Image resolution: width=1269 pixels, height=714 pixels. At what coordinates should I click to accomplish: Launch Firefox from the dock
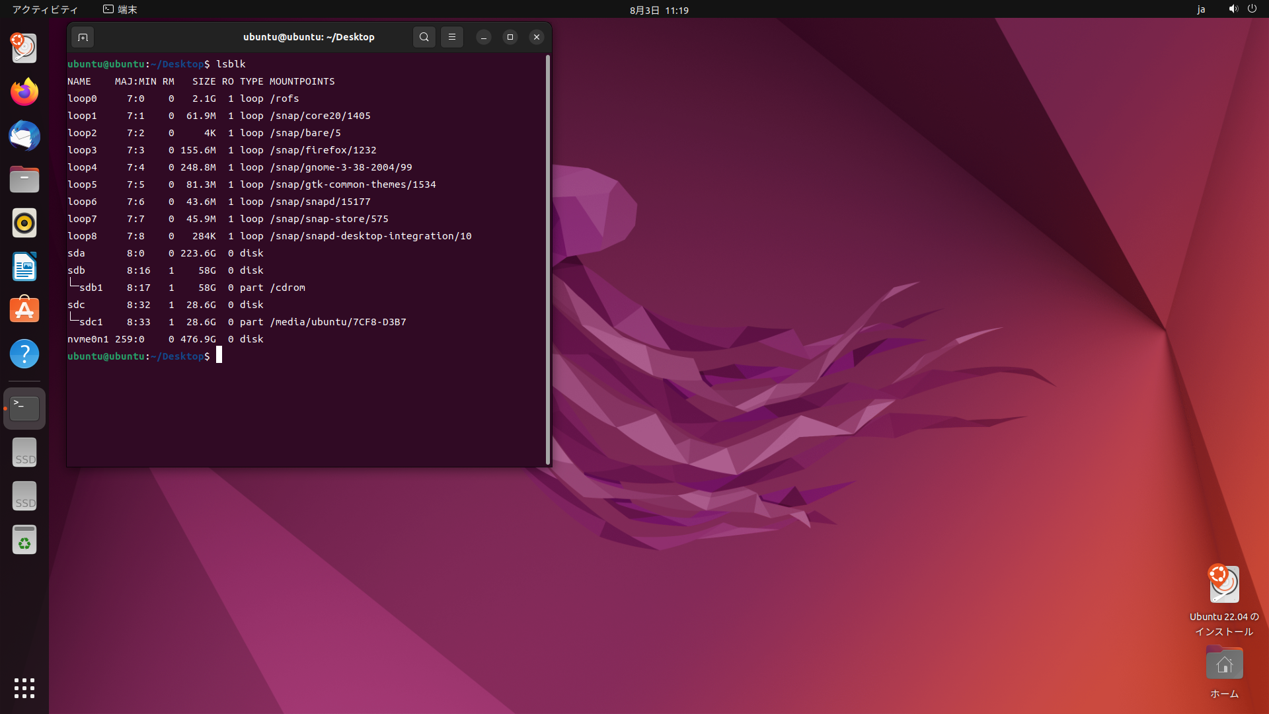24,92
